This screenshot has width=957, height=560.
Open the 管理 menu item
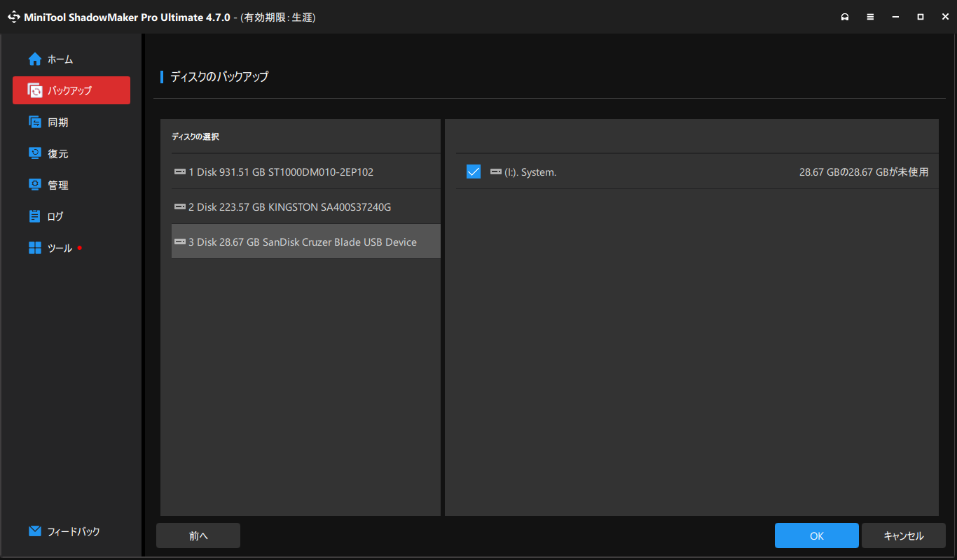[71, 185]
